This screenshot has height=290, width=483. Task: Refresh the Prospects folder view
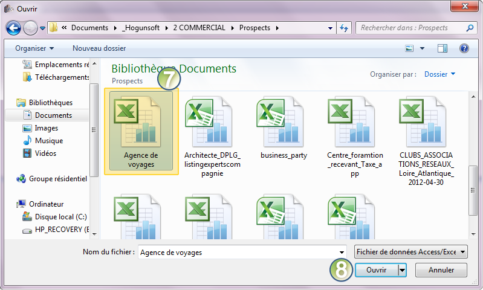(x=344, y=28)
